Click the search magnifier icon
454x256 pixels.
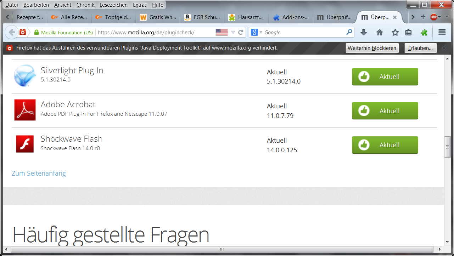(x=349, y=32)
